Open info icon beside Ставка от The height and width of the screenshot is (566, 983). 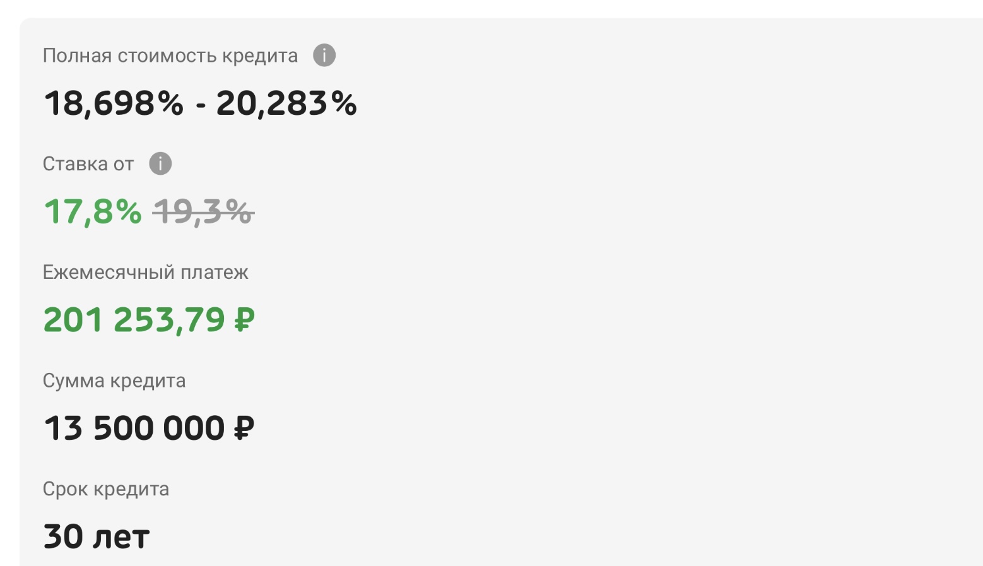coord(160,163)
